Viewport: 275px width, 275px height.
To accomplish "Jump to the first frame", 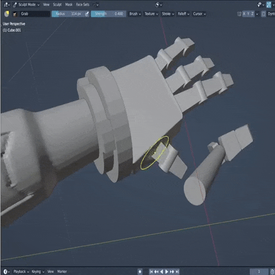I will [x=151, y=272].
